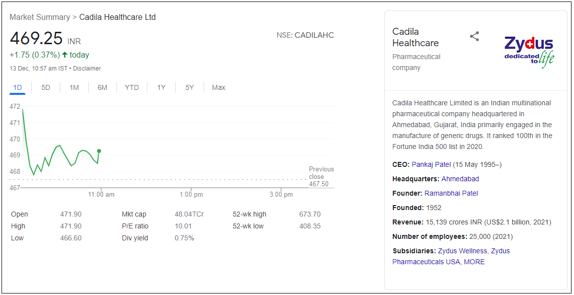Open the Pankaj Patel CEO link
574x295 pixels.
click(432, 164)
